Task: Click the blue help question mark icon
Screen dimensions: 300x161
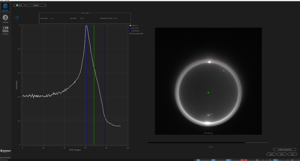Action: [17, 18]
